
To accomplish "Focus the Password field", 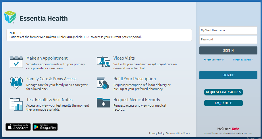I will [228, 40].
